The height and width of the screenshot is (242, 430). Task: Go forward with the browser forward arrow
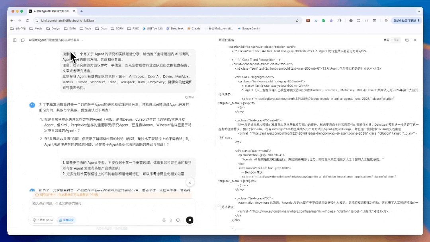click(20, 21)
